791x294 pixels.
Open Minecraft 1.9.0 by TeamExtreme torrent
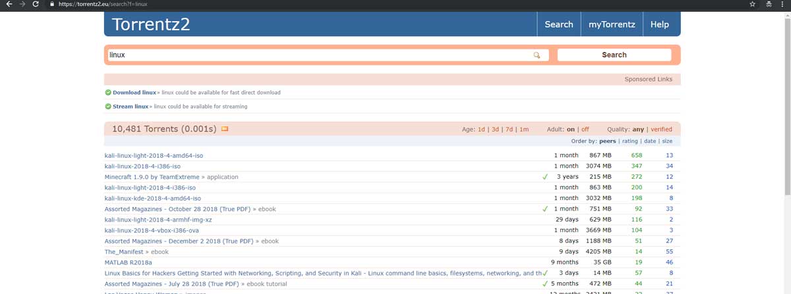153,177
